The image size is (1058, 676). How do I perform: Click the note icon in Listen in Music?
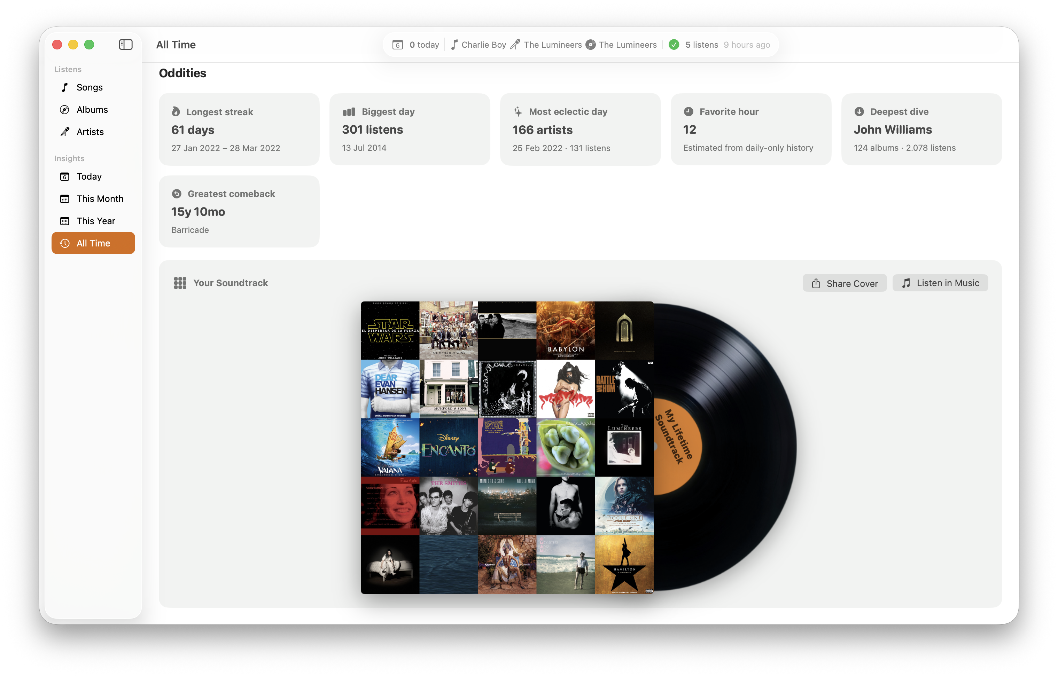click(906, 283)
